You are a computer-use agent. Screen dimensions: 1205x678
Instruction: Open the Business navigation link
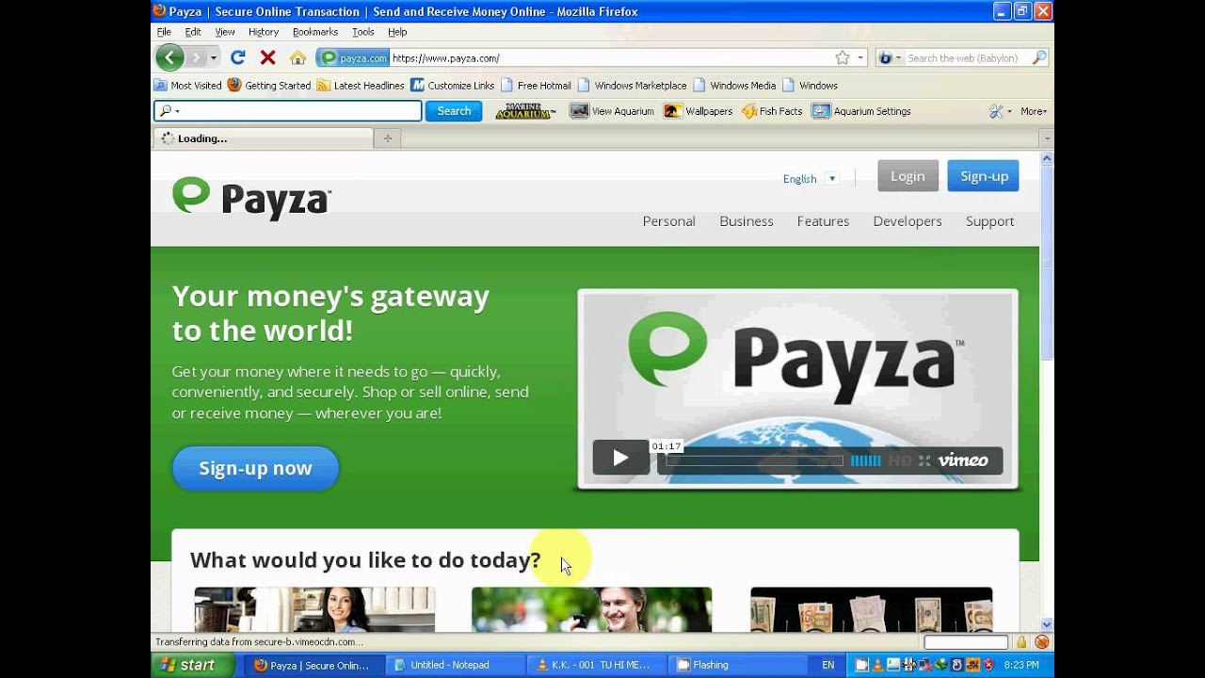(747, 221)
